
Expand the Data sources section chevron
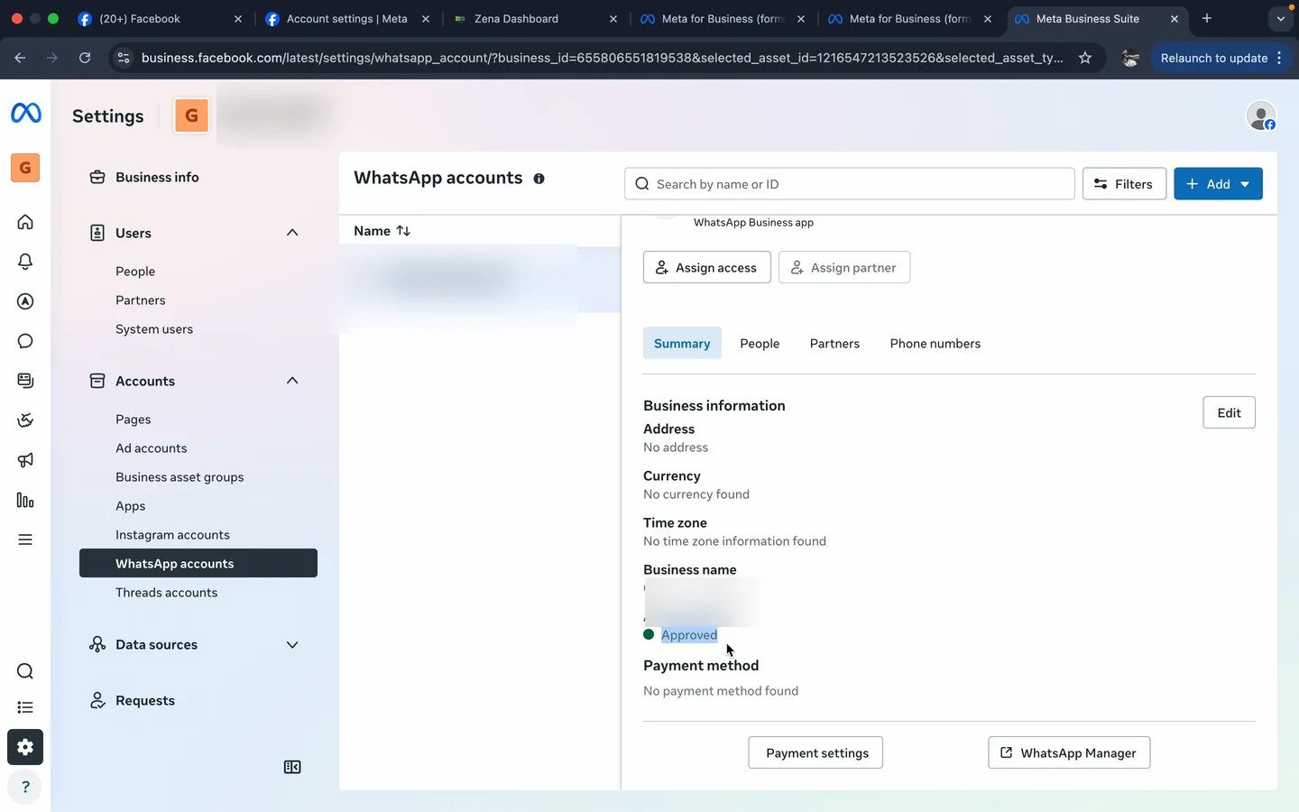292,645
